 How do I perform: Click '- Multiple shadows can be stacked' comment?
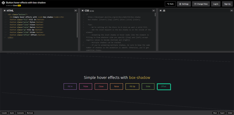105,43
